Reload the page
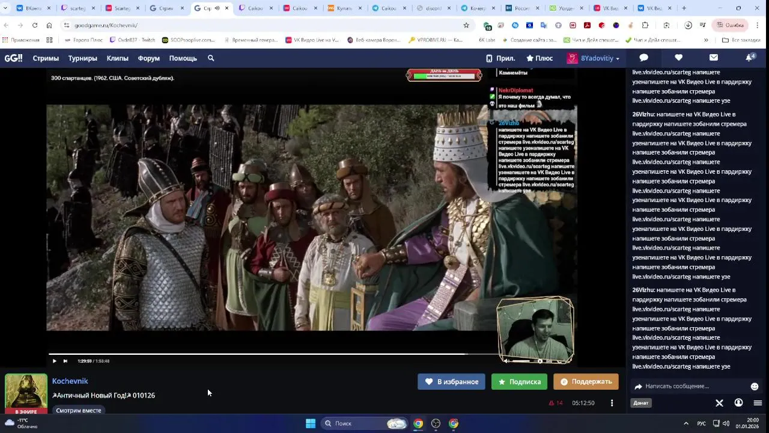Image resolution: width=769 pixels, height=433 pixels. 35,25
